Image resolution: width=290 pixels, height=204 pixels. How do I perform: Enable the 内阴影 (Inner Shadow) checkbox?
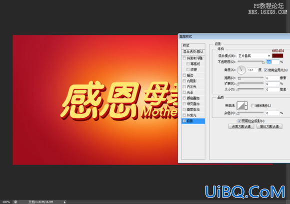tap(184, 81)
